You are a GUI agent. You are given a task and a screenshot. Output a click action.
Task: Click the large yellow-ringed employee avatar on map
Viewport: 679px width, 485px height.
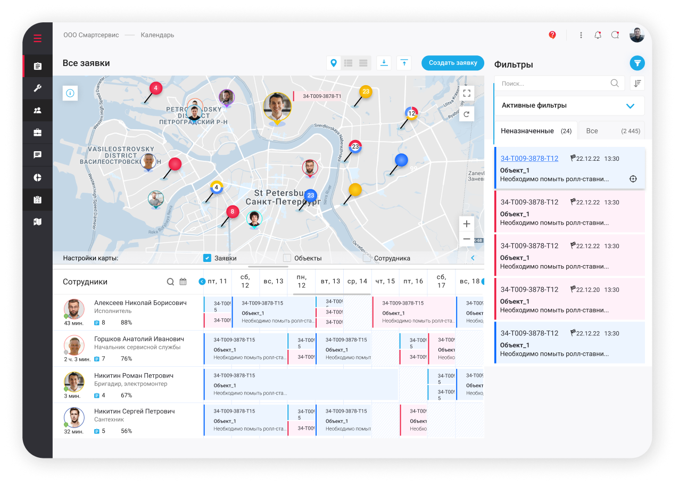pos(277,107)
